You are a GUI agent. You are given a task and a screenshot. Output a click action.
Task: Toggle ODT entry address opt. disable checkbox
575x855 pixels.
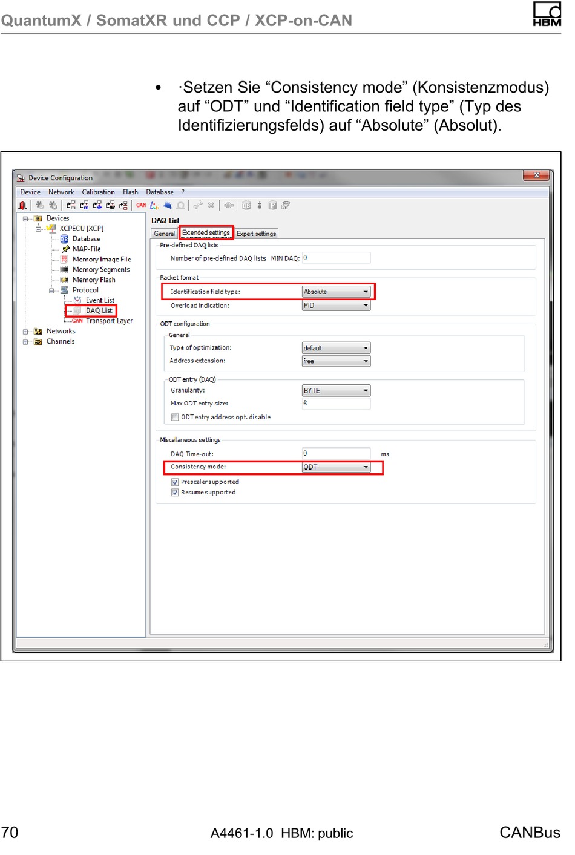(x=175, y=418)
